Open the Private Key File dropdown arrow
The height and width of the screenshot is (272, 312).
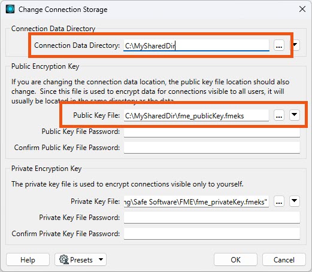coord(295,201)
